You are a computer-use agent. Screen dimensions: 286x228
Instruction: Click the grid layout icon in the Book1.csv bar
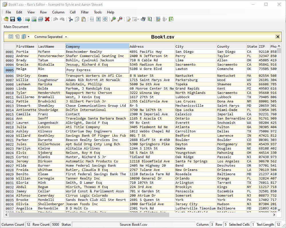pyautogui.click(x=24, y=37)
